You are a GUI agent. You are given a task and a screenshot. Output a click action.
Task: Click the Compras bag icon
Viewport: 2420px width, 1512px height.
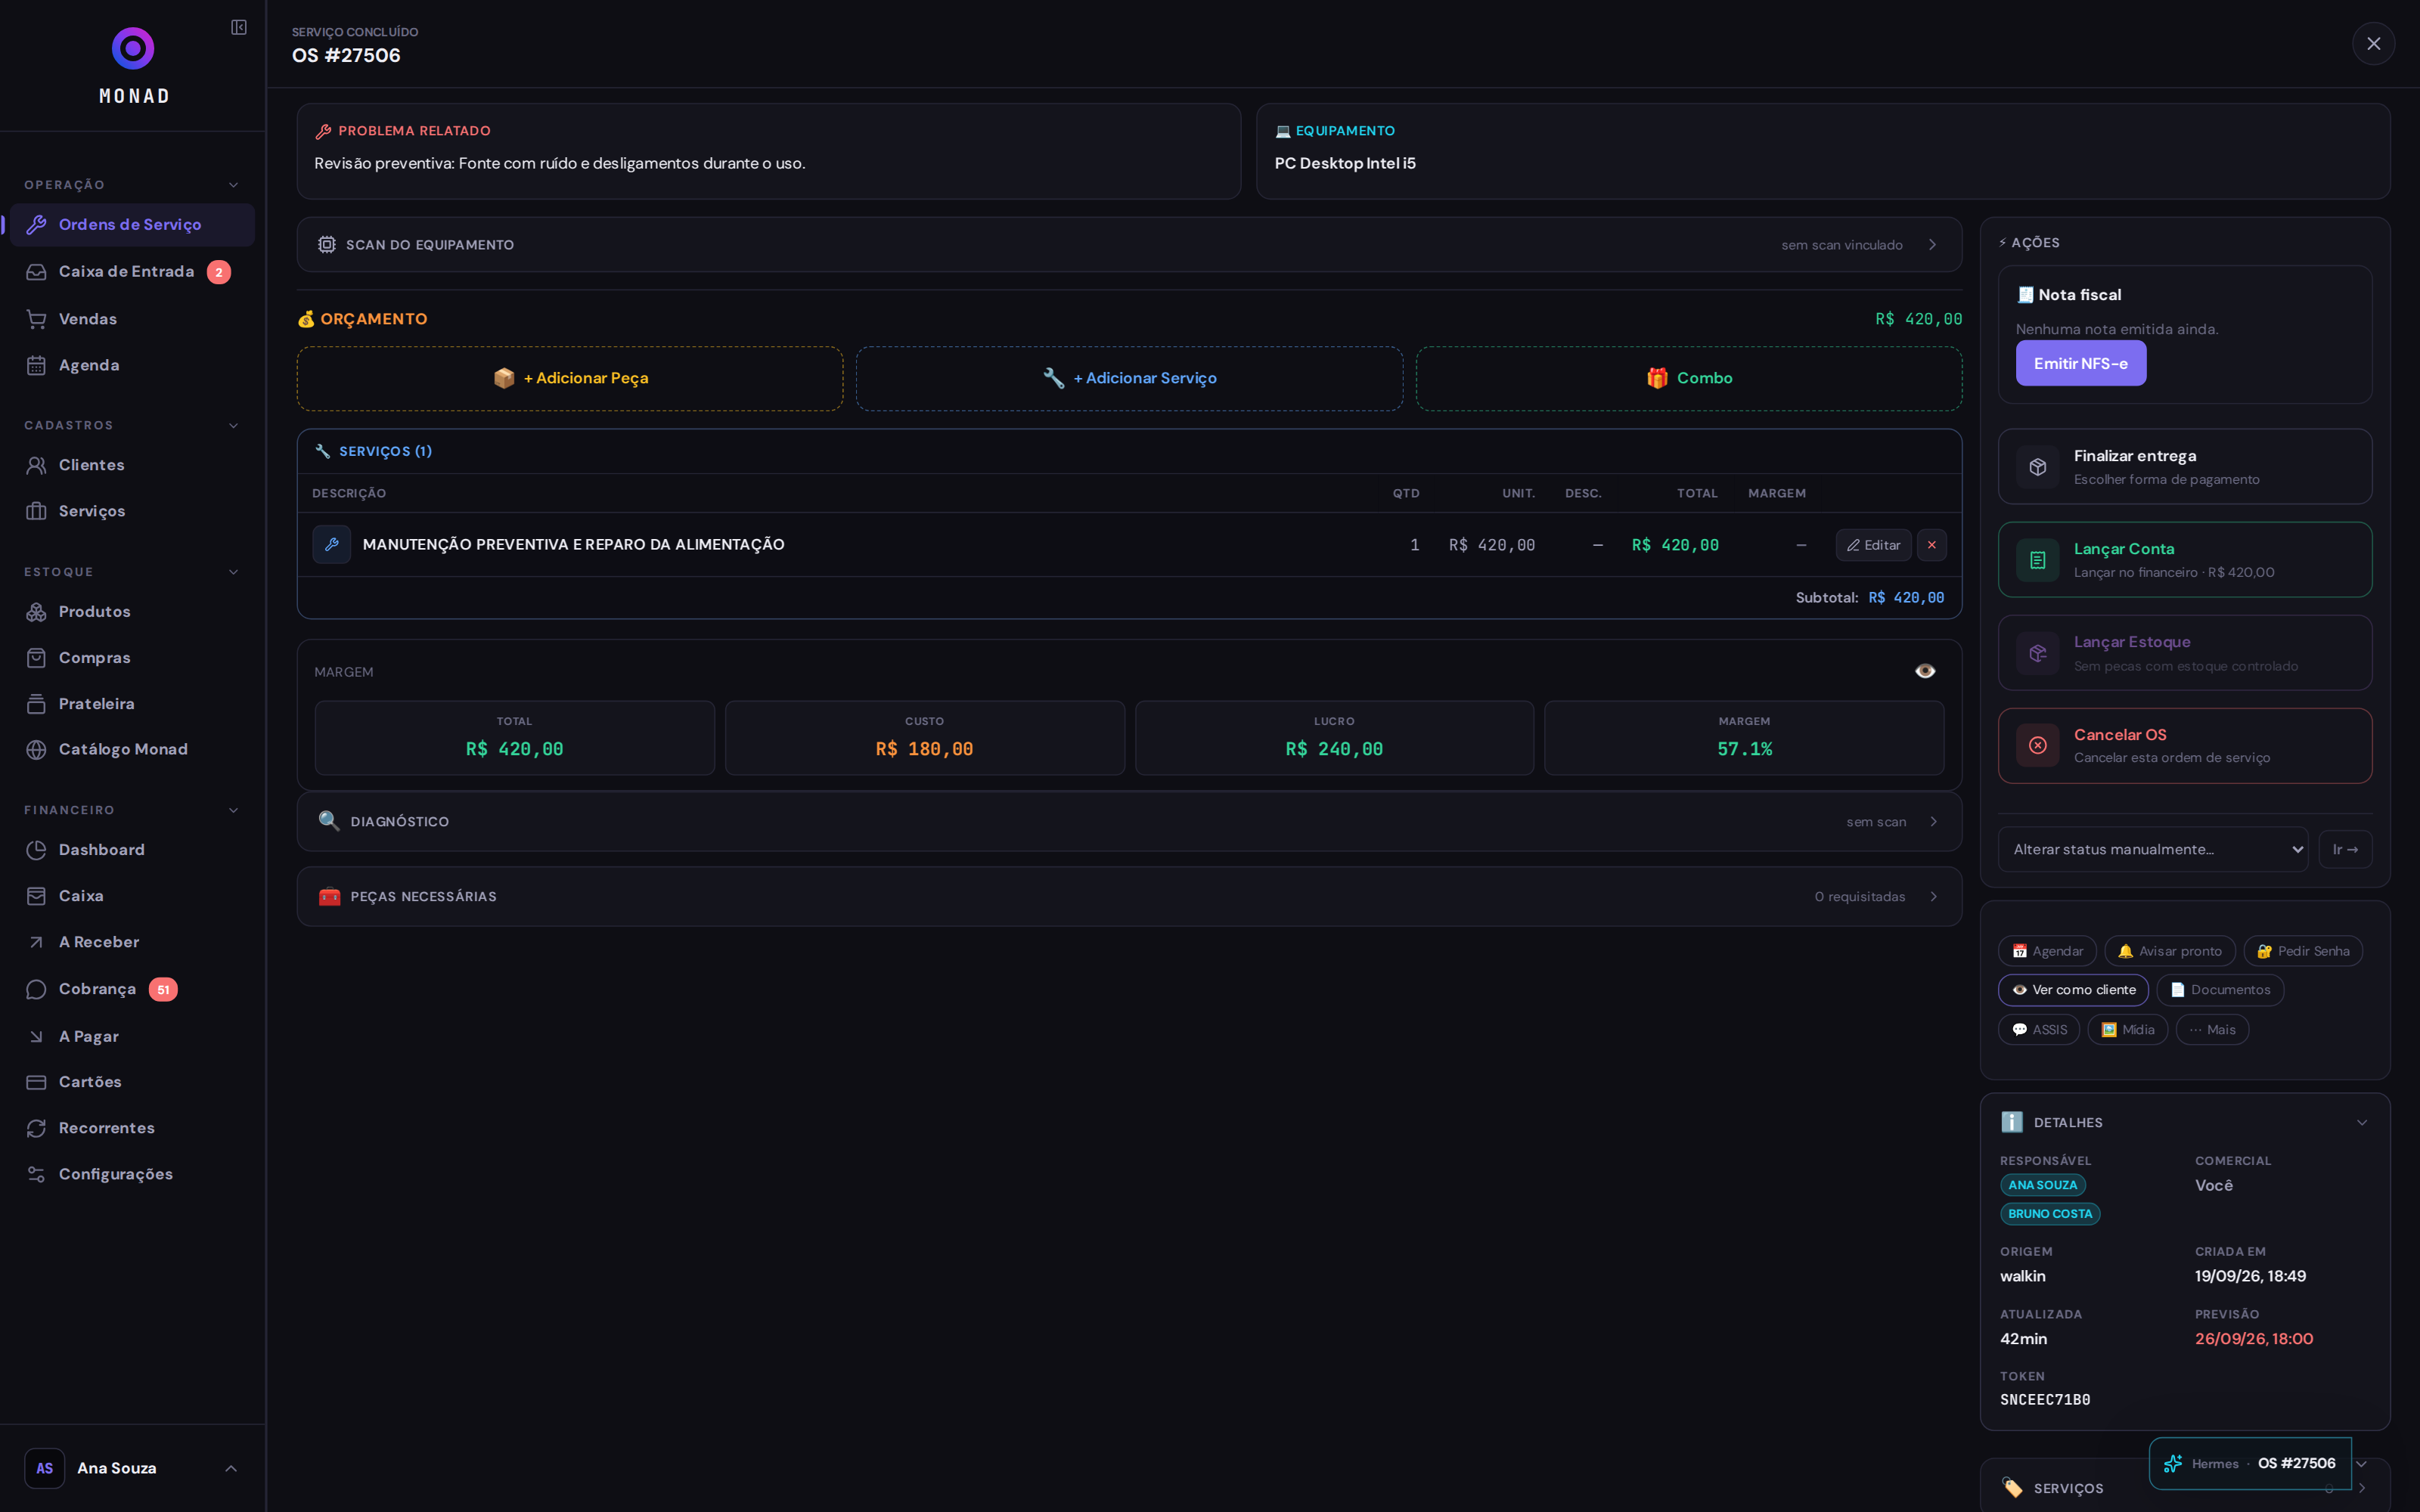pyautogui.click(x=36, y=658)
